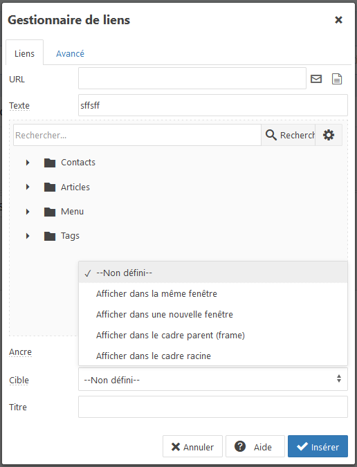Focus the URL input field
Screen dimensions: 357x467
pos(192,78)
